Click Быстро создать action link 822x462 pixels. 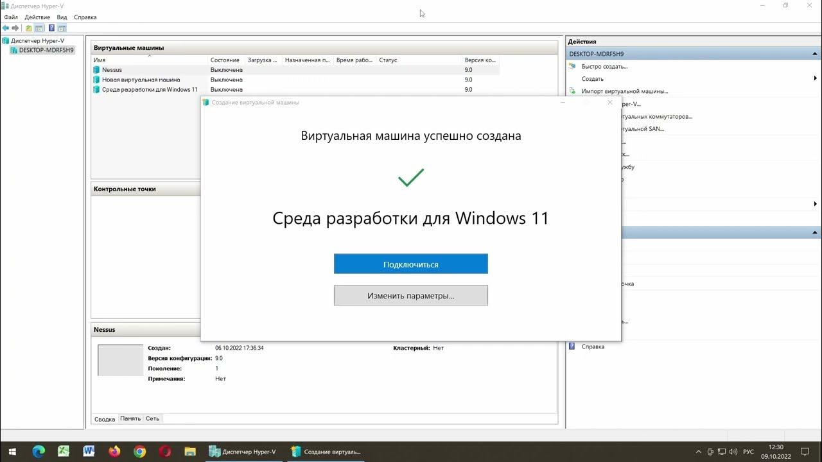pyautogui.click(x=604, y=66)
